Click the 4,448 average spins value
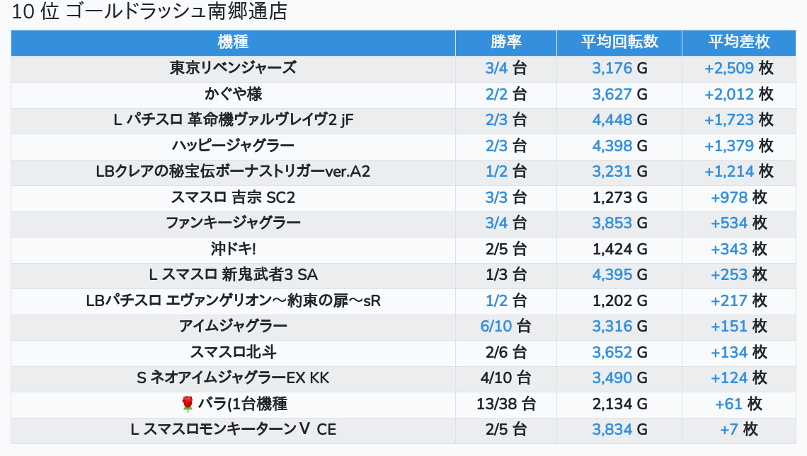807x456 pixels. click(x=612, y=120)
